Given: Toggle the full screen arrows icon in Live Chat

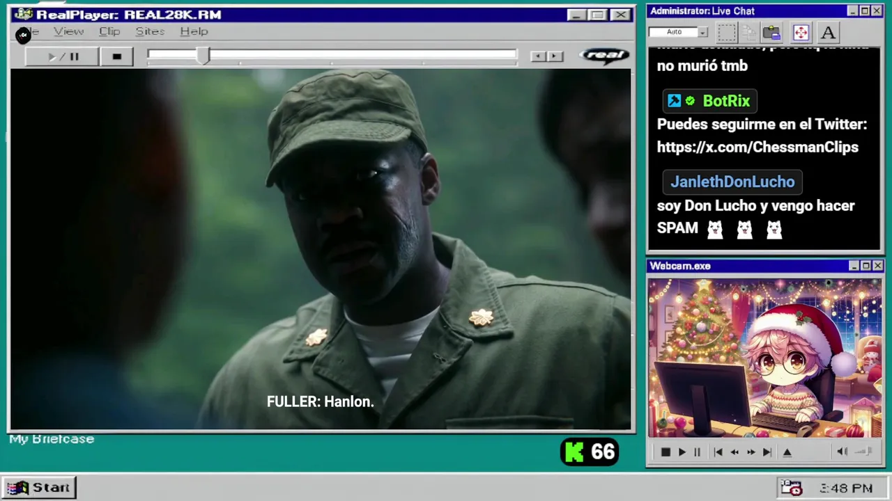Looking at the screenshot, I should [x=801, y=33].
